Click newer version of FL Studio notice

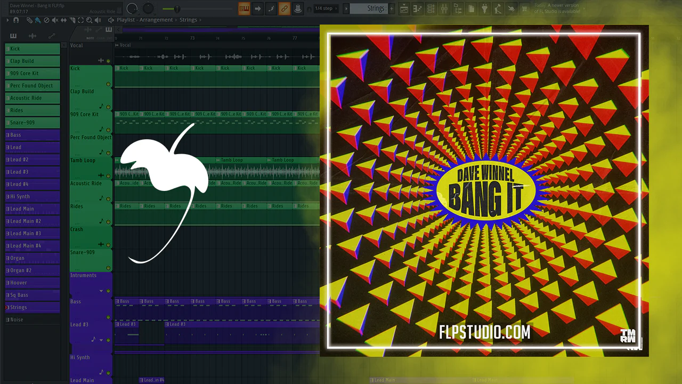click(557, 9)
